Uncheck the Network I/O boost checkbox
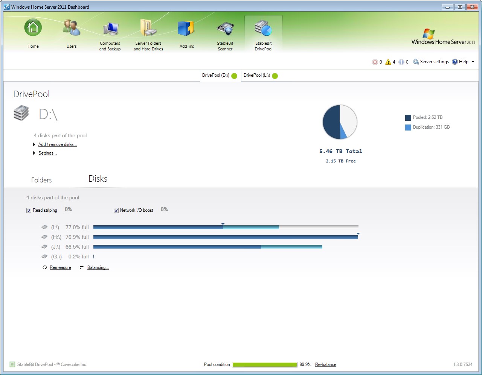The image size is (482, 375). tap(116, 211)
